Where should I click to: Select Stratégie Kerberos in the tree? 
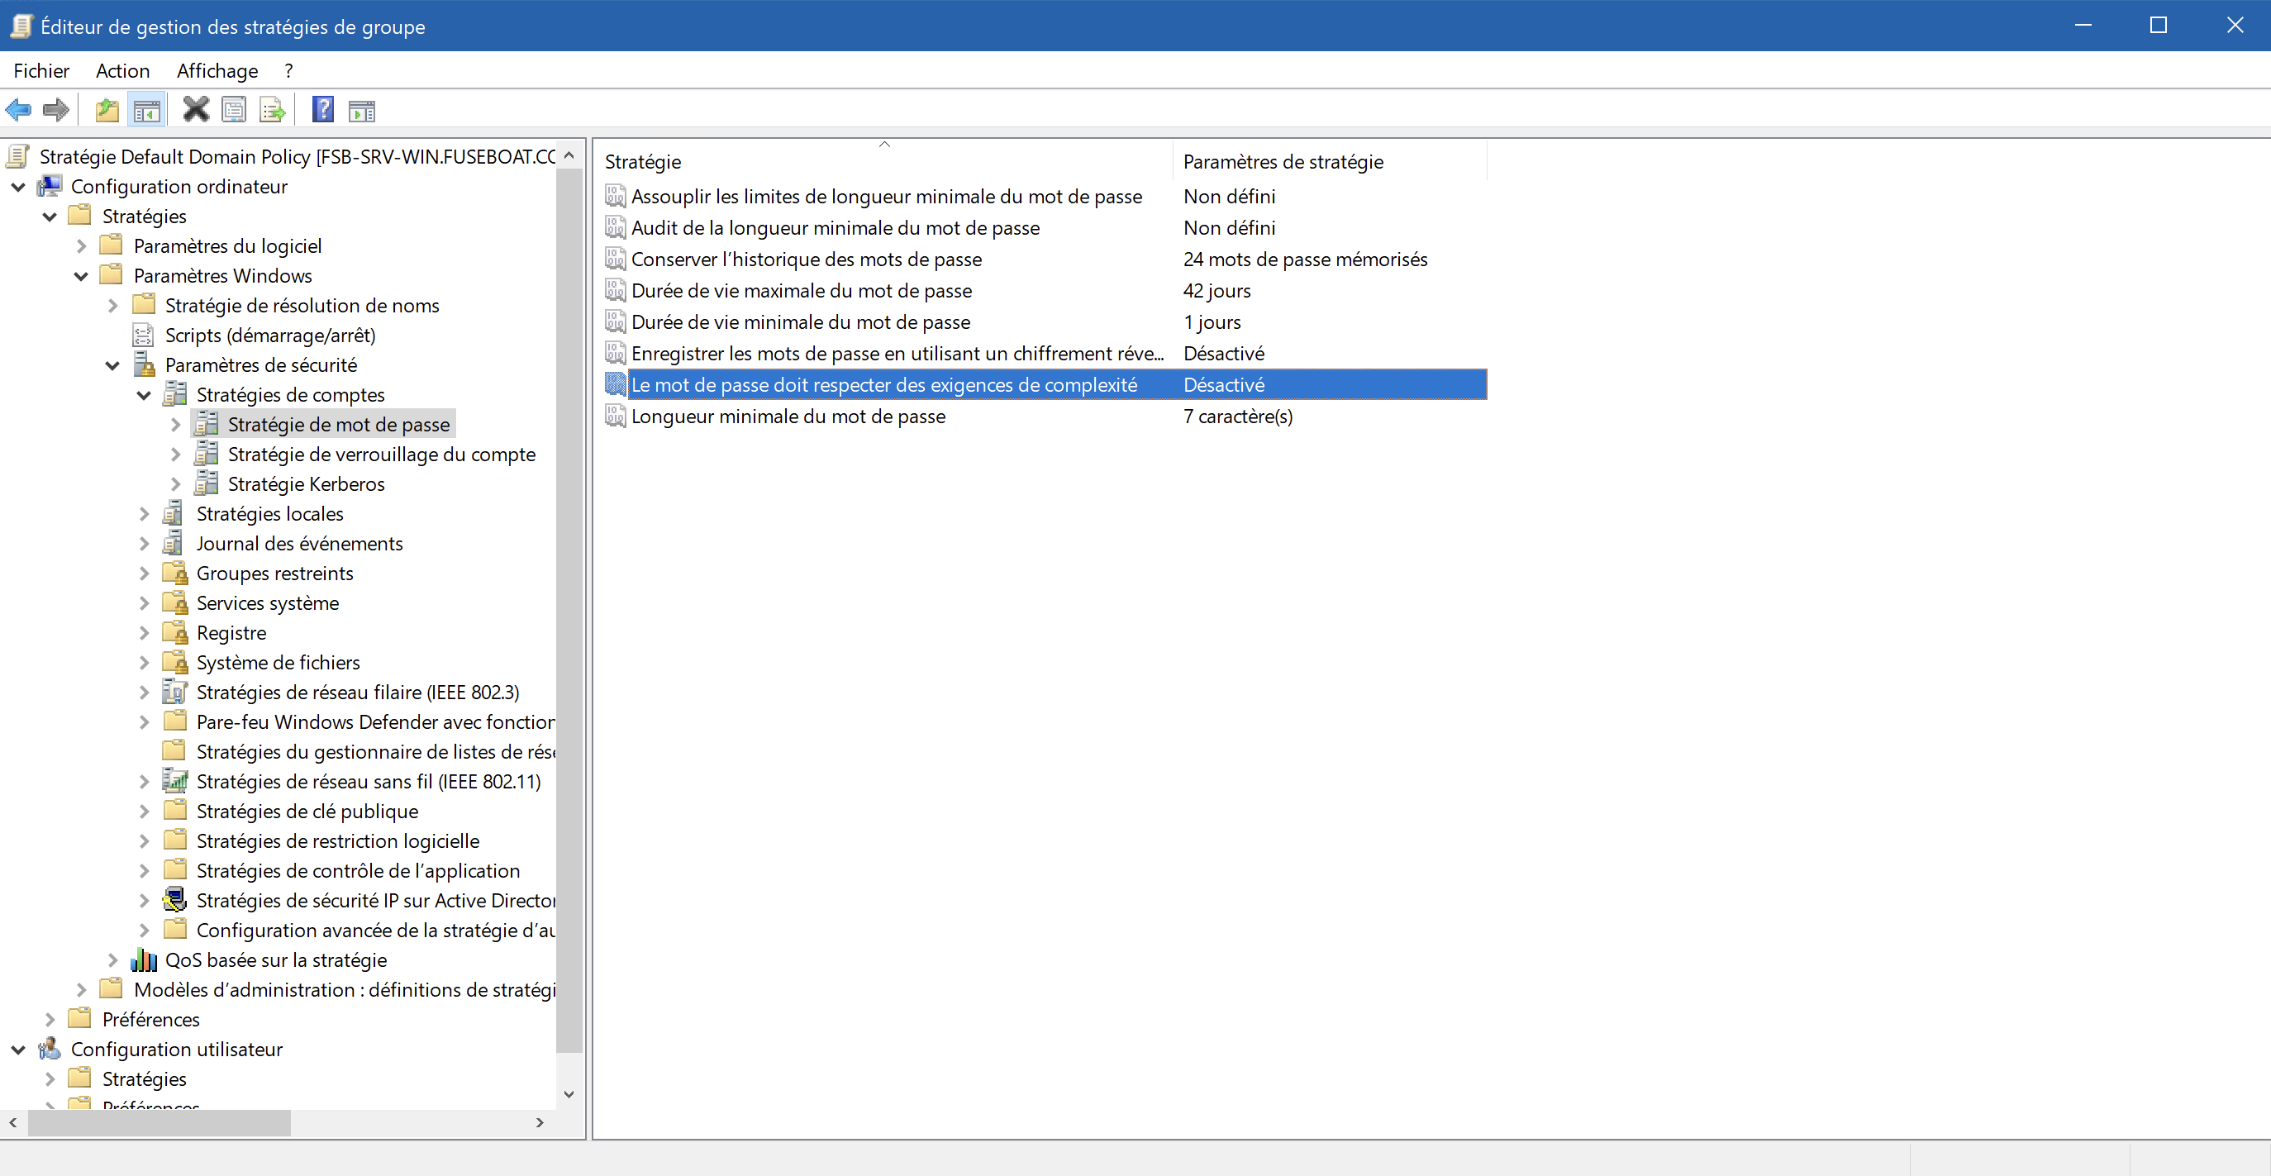pyautogui.click(x=306, y=484)
